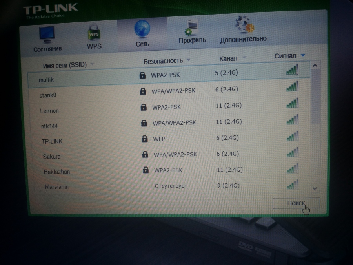Click the Канал header text

pyautogui.click(x=228, y=58)
